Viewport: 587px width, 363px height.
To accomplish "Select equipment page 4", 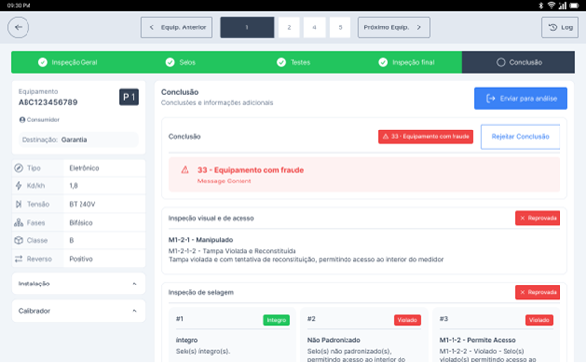I will click(x=314, y=27).
